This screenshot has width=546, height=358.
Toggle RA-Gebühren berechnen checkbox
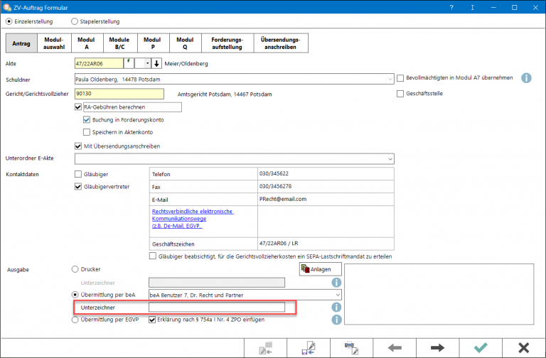click(x=78, y=107)
